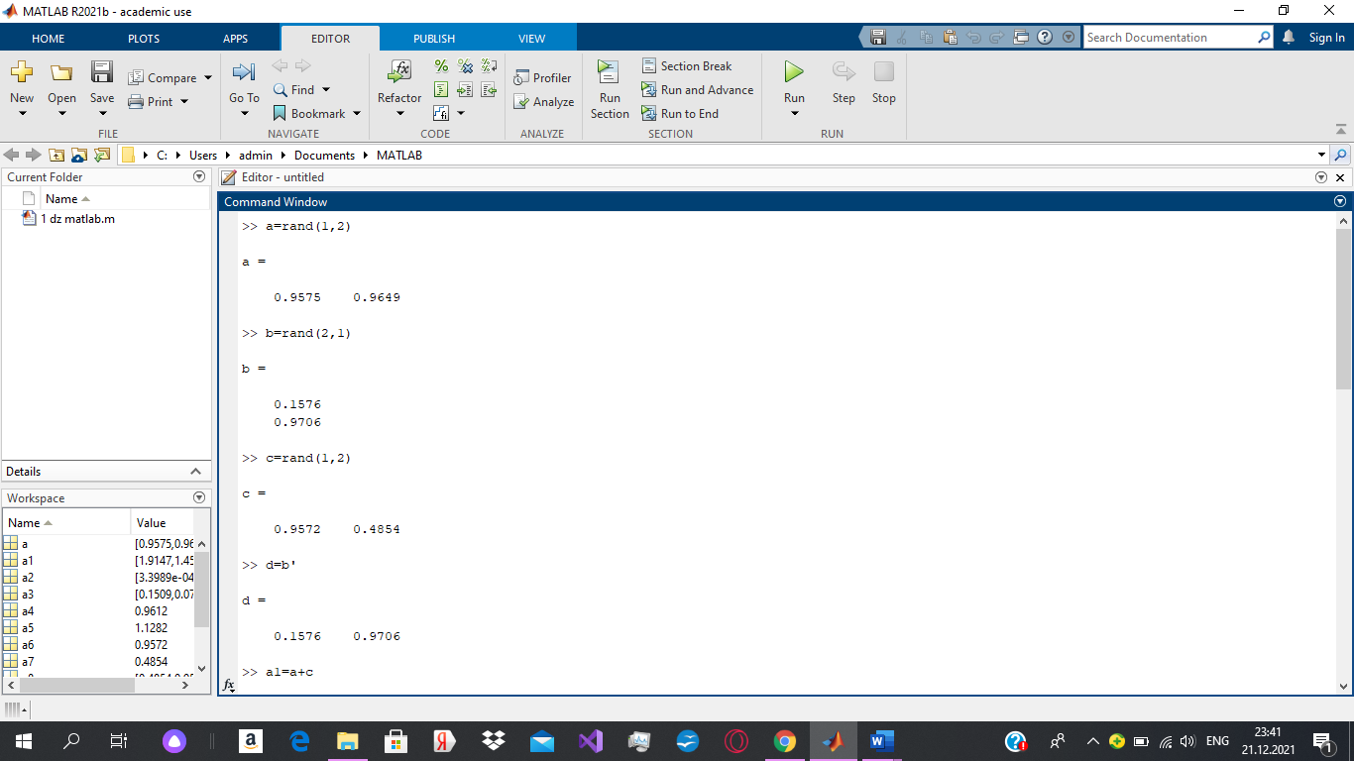Click the Uncomment icon (percent with X)
The height and width of the screenshot is (761, 1354).
tap(465, 66)
